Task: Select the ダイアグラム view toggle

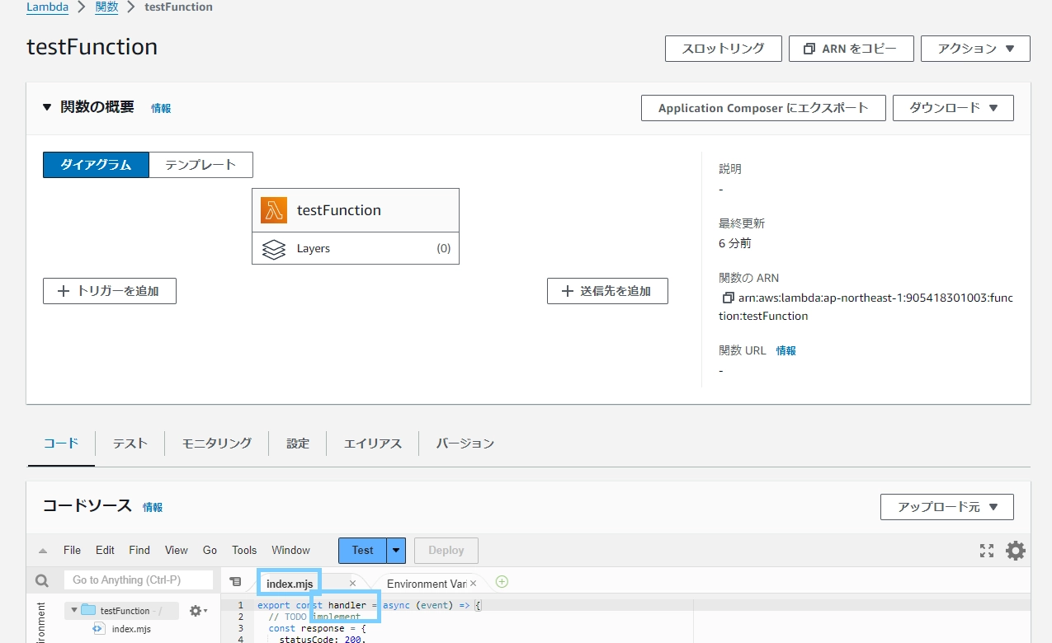Action: click(x=96, y=165)
